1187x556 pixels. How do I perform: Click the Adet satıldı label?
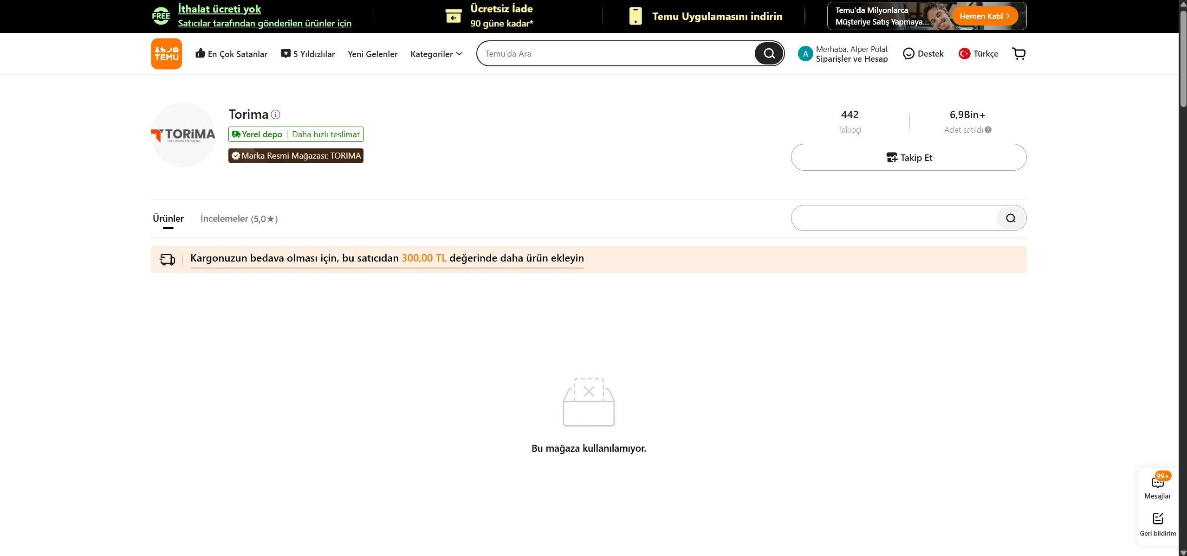click(963, 130)
